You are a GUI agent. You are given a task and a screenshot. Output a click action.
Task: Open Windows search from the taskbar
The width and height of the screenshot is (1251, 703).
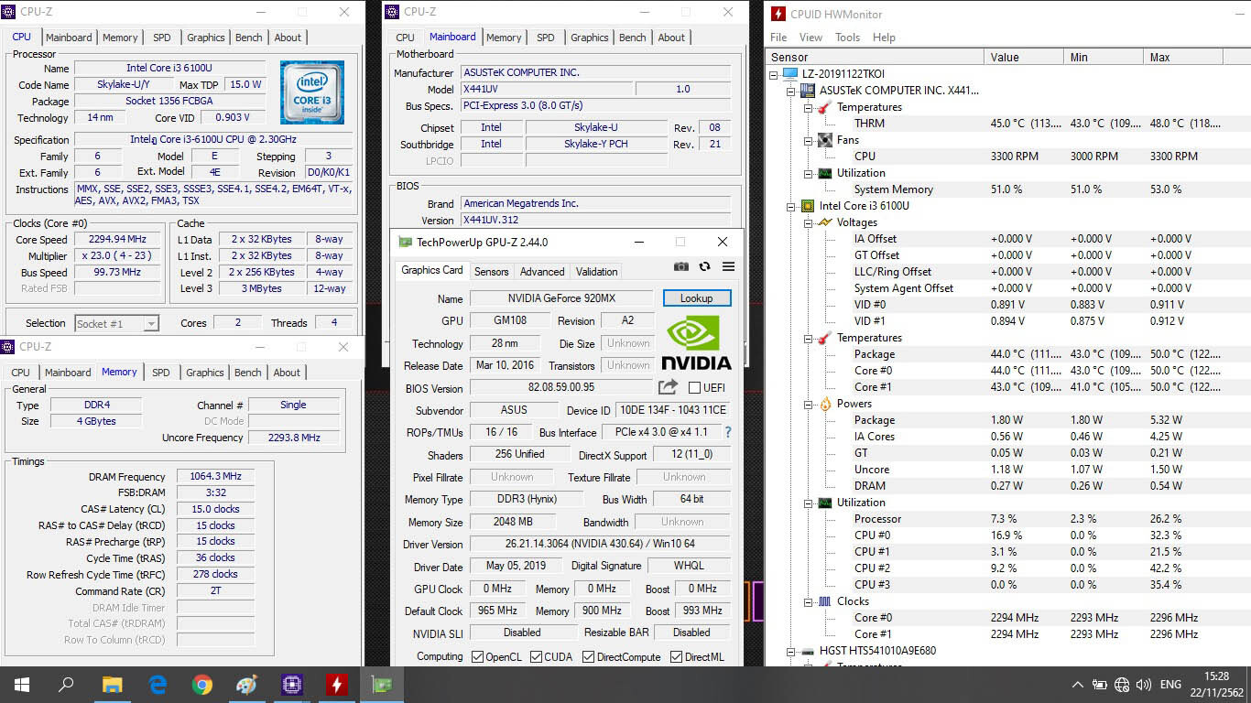click(x=66, y=685)
